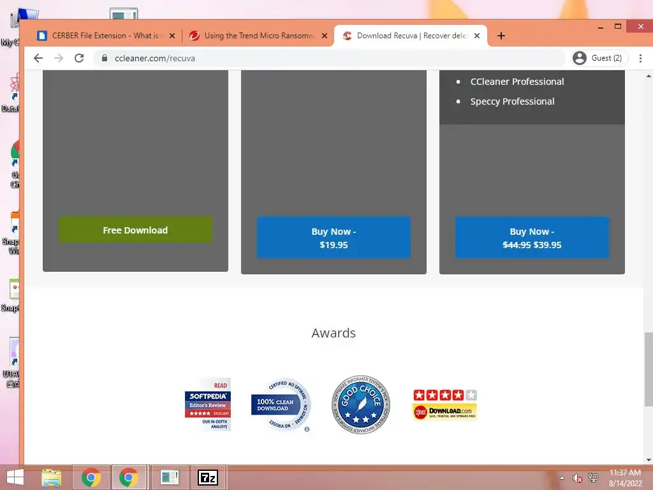Show hidden system tray icons
653x490 pixels.
tap(562, 478)
